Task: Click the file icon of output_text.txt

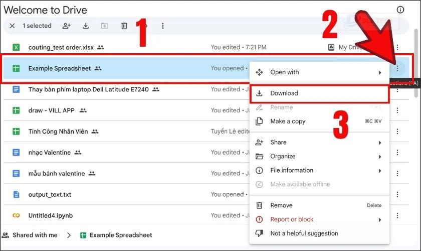Action: point(16,194)
